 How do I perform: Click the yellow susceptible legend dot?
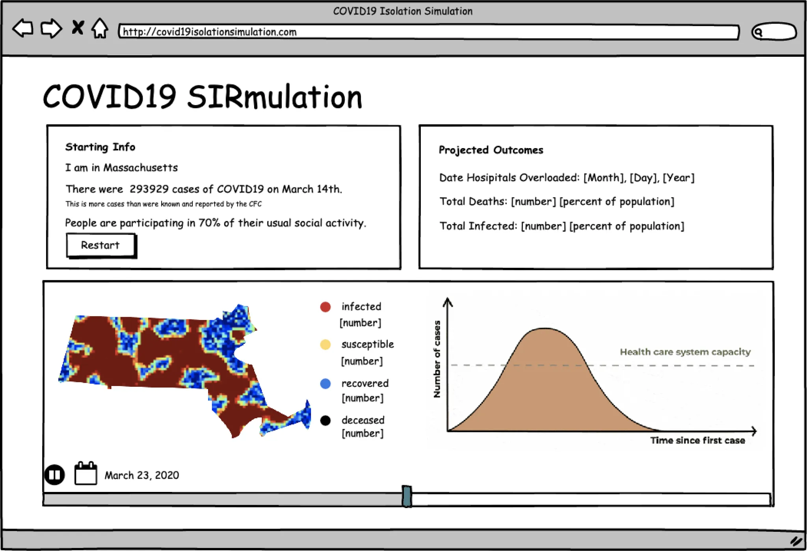coord(325,345)
